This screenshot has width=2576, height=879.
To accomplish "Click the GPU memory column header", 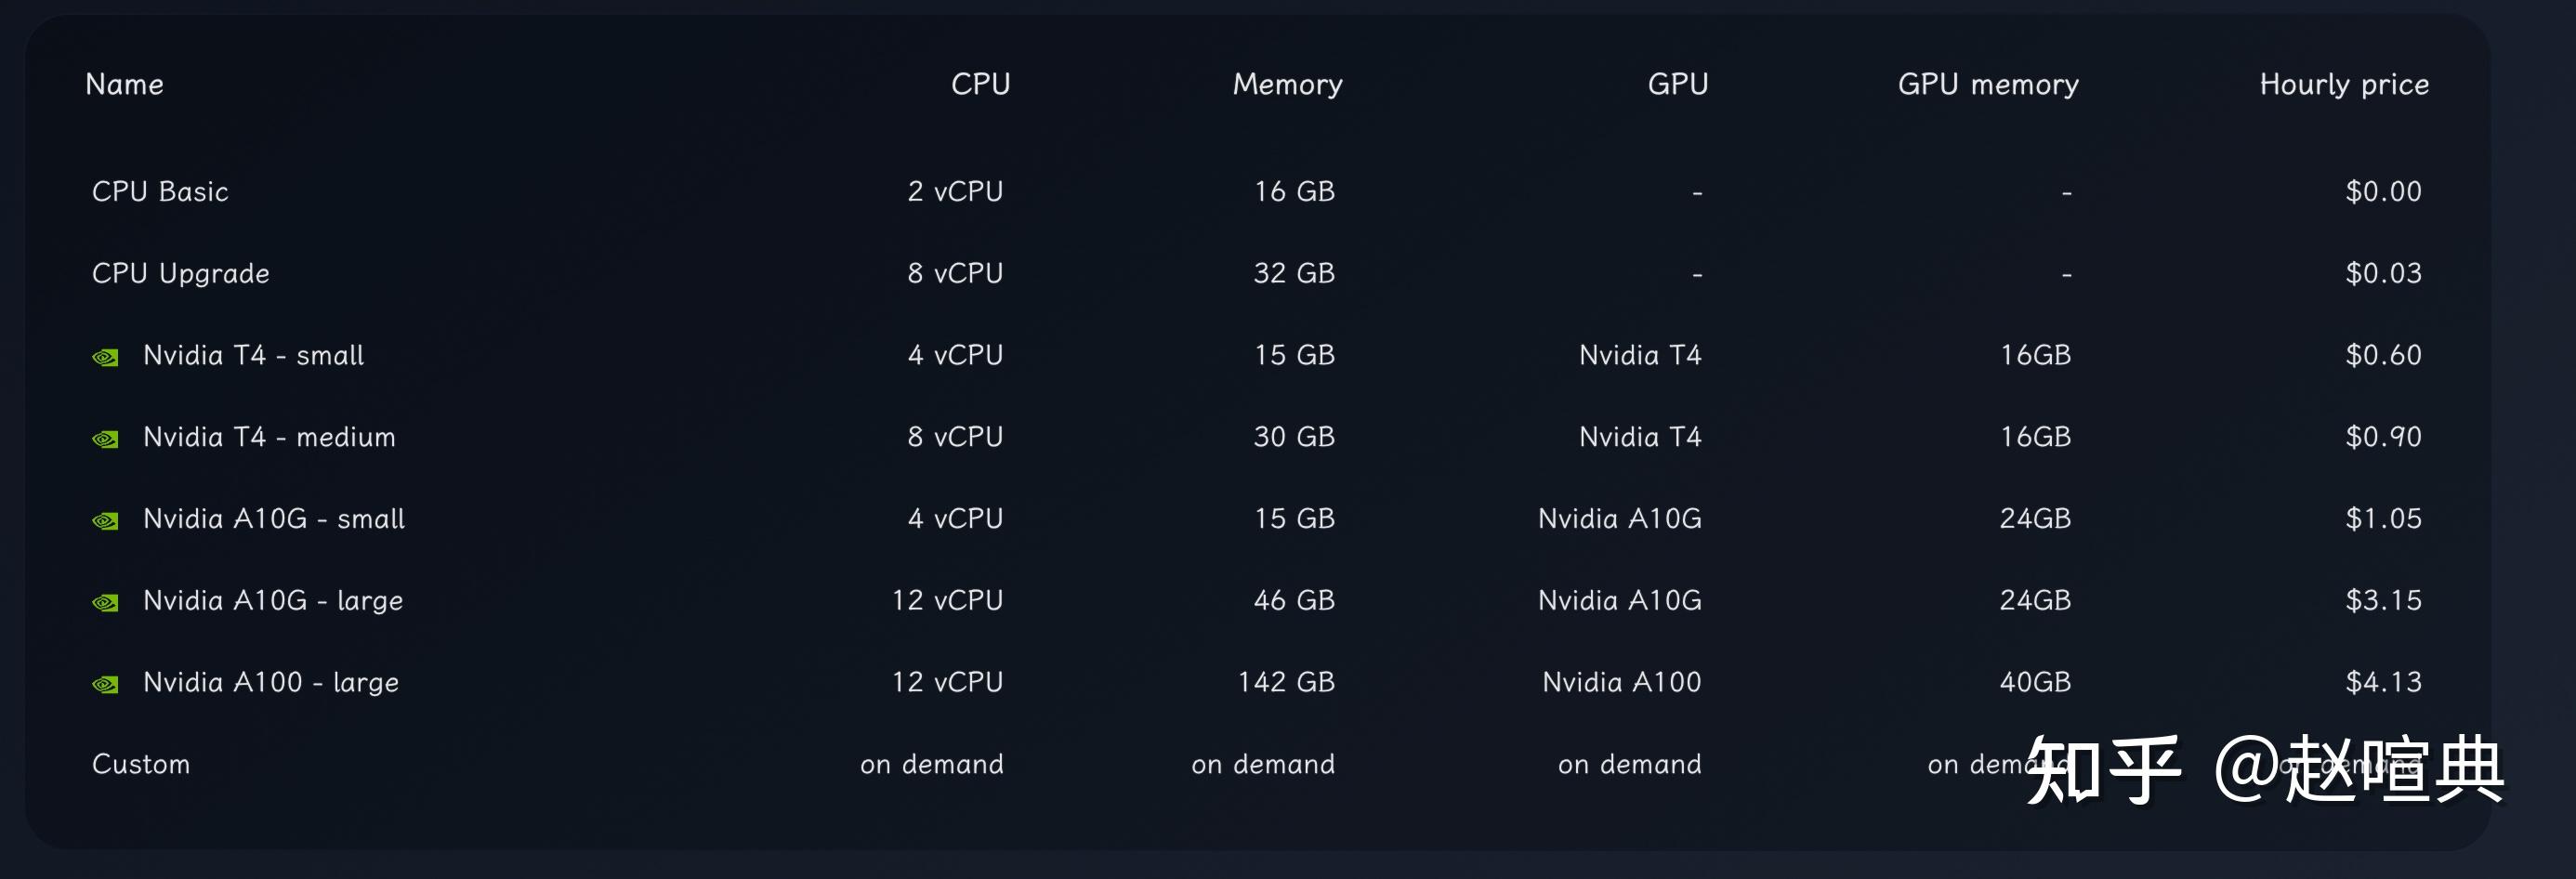I will pos(1988,84).
